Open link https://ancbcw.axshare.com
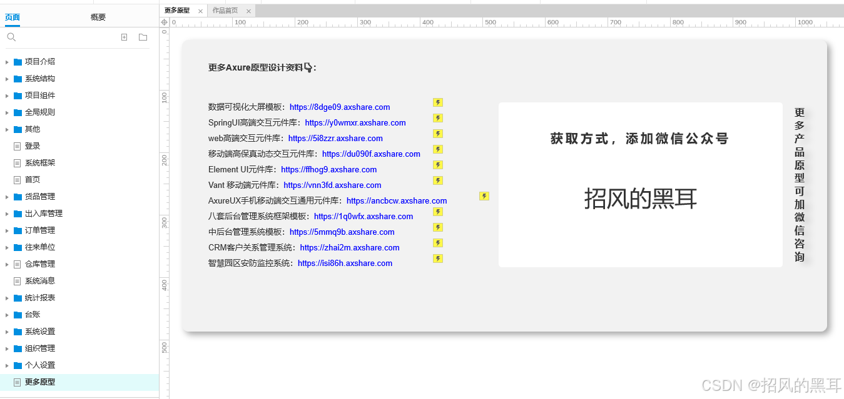844x399 pixels. point(397,201)
